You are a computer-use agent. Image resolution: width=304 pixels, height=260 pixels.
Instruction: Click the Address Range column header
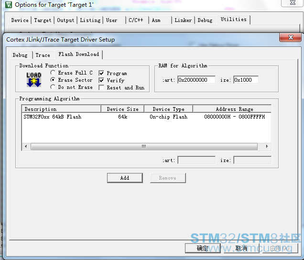(232, 109)
